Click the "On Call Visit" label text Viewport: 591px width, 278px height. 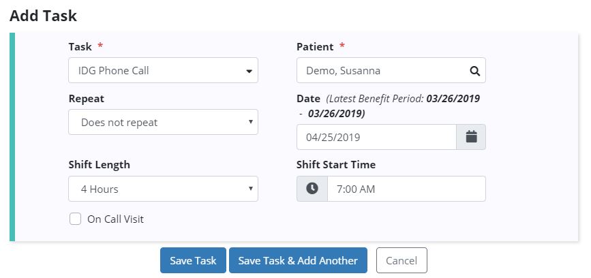115,219
